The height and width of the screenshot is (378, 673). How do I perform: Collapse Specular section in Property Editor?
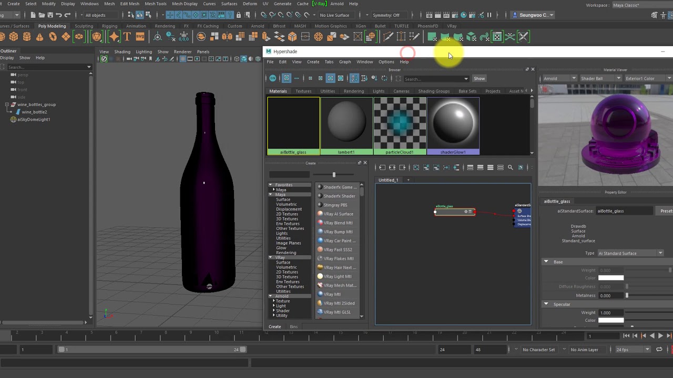(546, 304)
